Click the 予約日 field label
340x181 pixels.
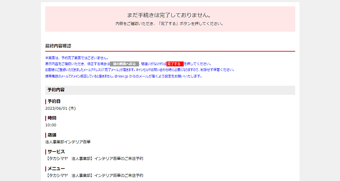click(x=54, y=102)
